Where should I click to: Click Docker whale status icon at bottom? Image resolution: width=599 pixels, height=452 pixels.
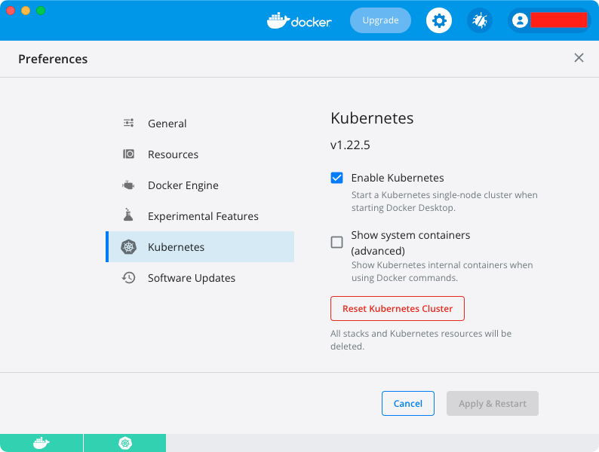click(41, 443)
